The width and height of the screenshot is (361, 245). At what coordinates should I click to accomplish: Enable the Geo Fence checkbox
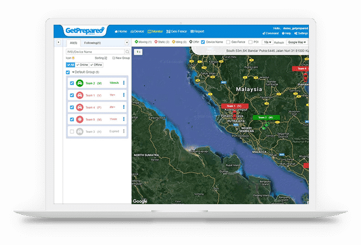(x=228, y=42)
